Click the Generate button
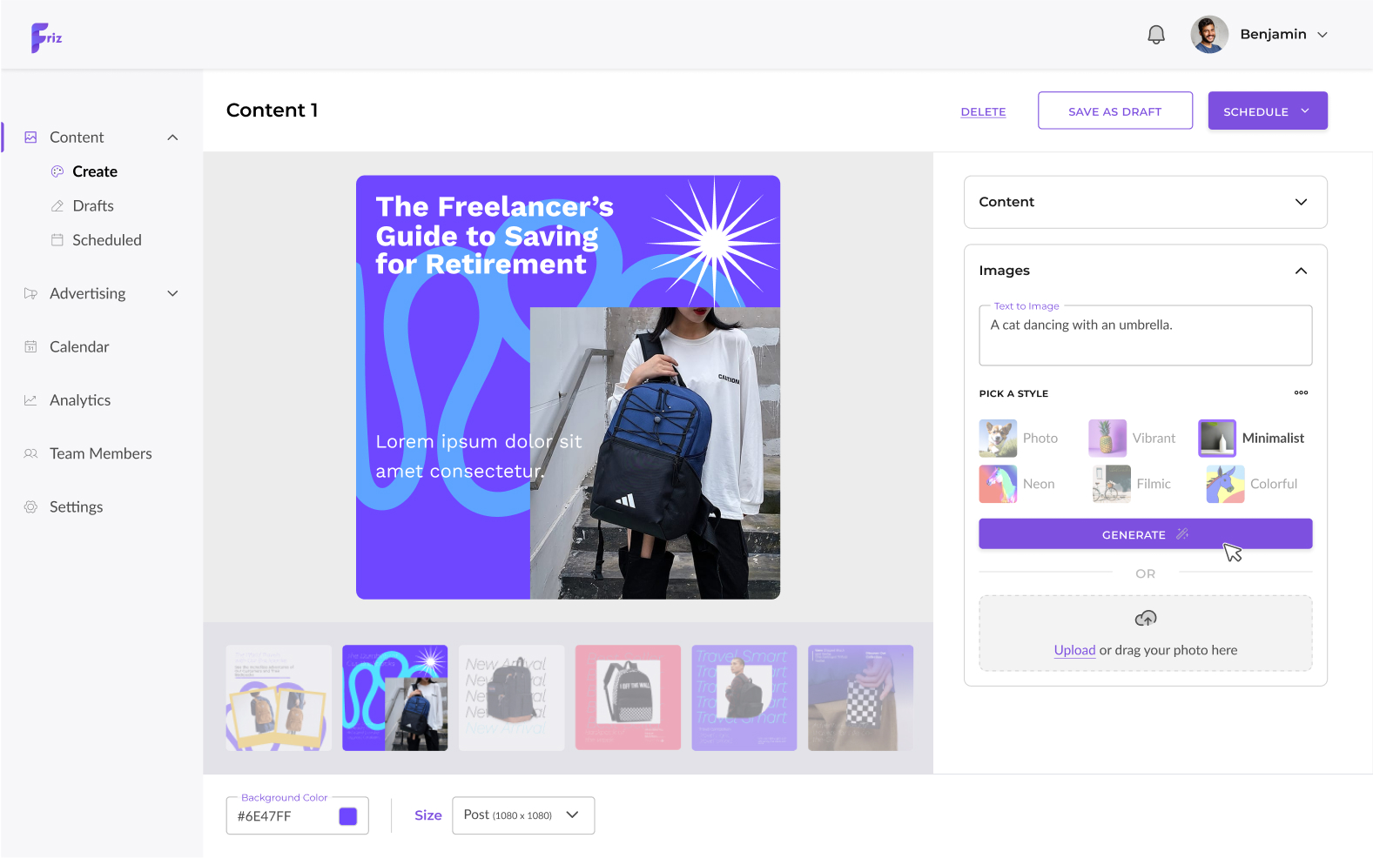 click(x=1145, y=534)
